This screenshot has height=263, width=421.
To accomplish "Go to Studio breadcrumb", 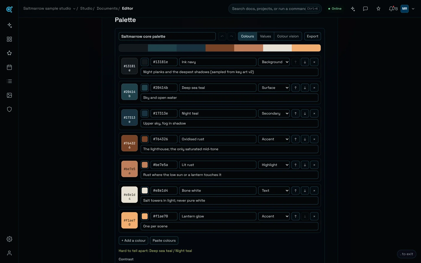I will (x=86, y=8).
